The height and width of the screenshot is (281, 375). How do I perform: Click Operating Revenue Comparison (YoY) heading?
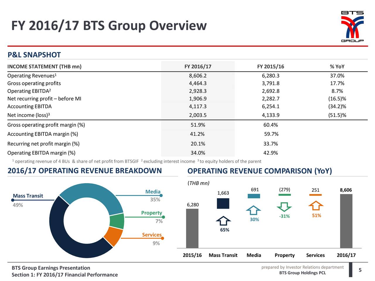coord(260,171)
